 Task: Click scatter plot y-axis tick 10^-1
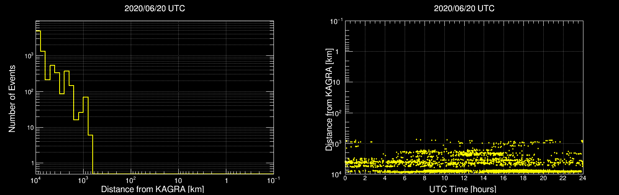pos(336,21)
